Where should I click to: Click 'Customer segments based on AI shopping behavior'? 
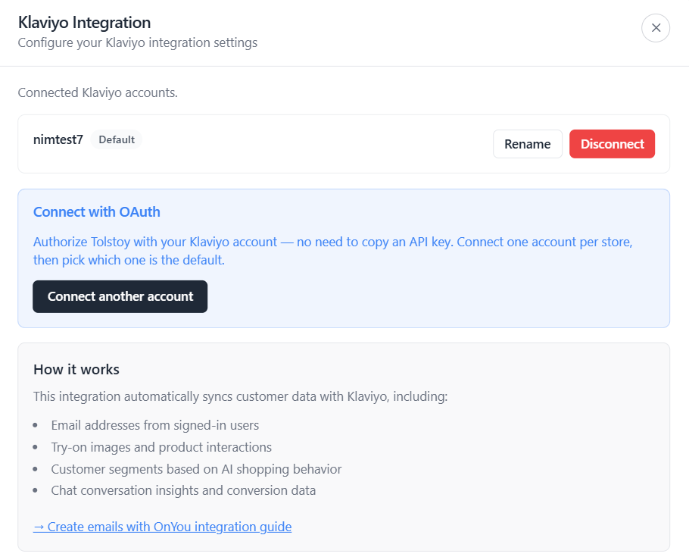tap(196, 469)
